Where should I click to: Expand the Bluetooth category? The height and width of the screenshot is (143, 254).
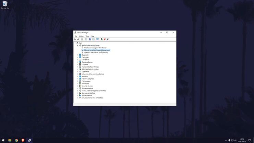tap(77, 55)
